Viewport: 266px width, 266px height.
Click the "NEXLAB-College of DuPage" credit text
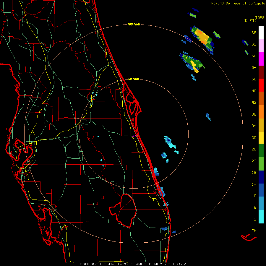point(236,3)
